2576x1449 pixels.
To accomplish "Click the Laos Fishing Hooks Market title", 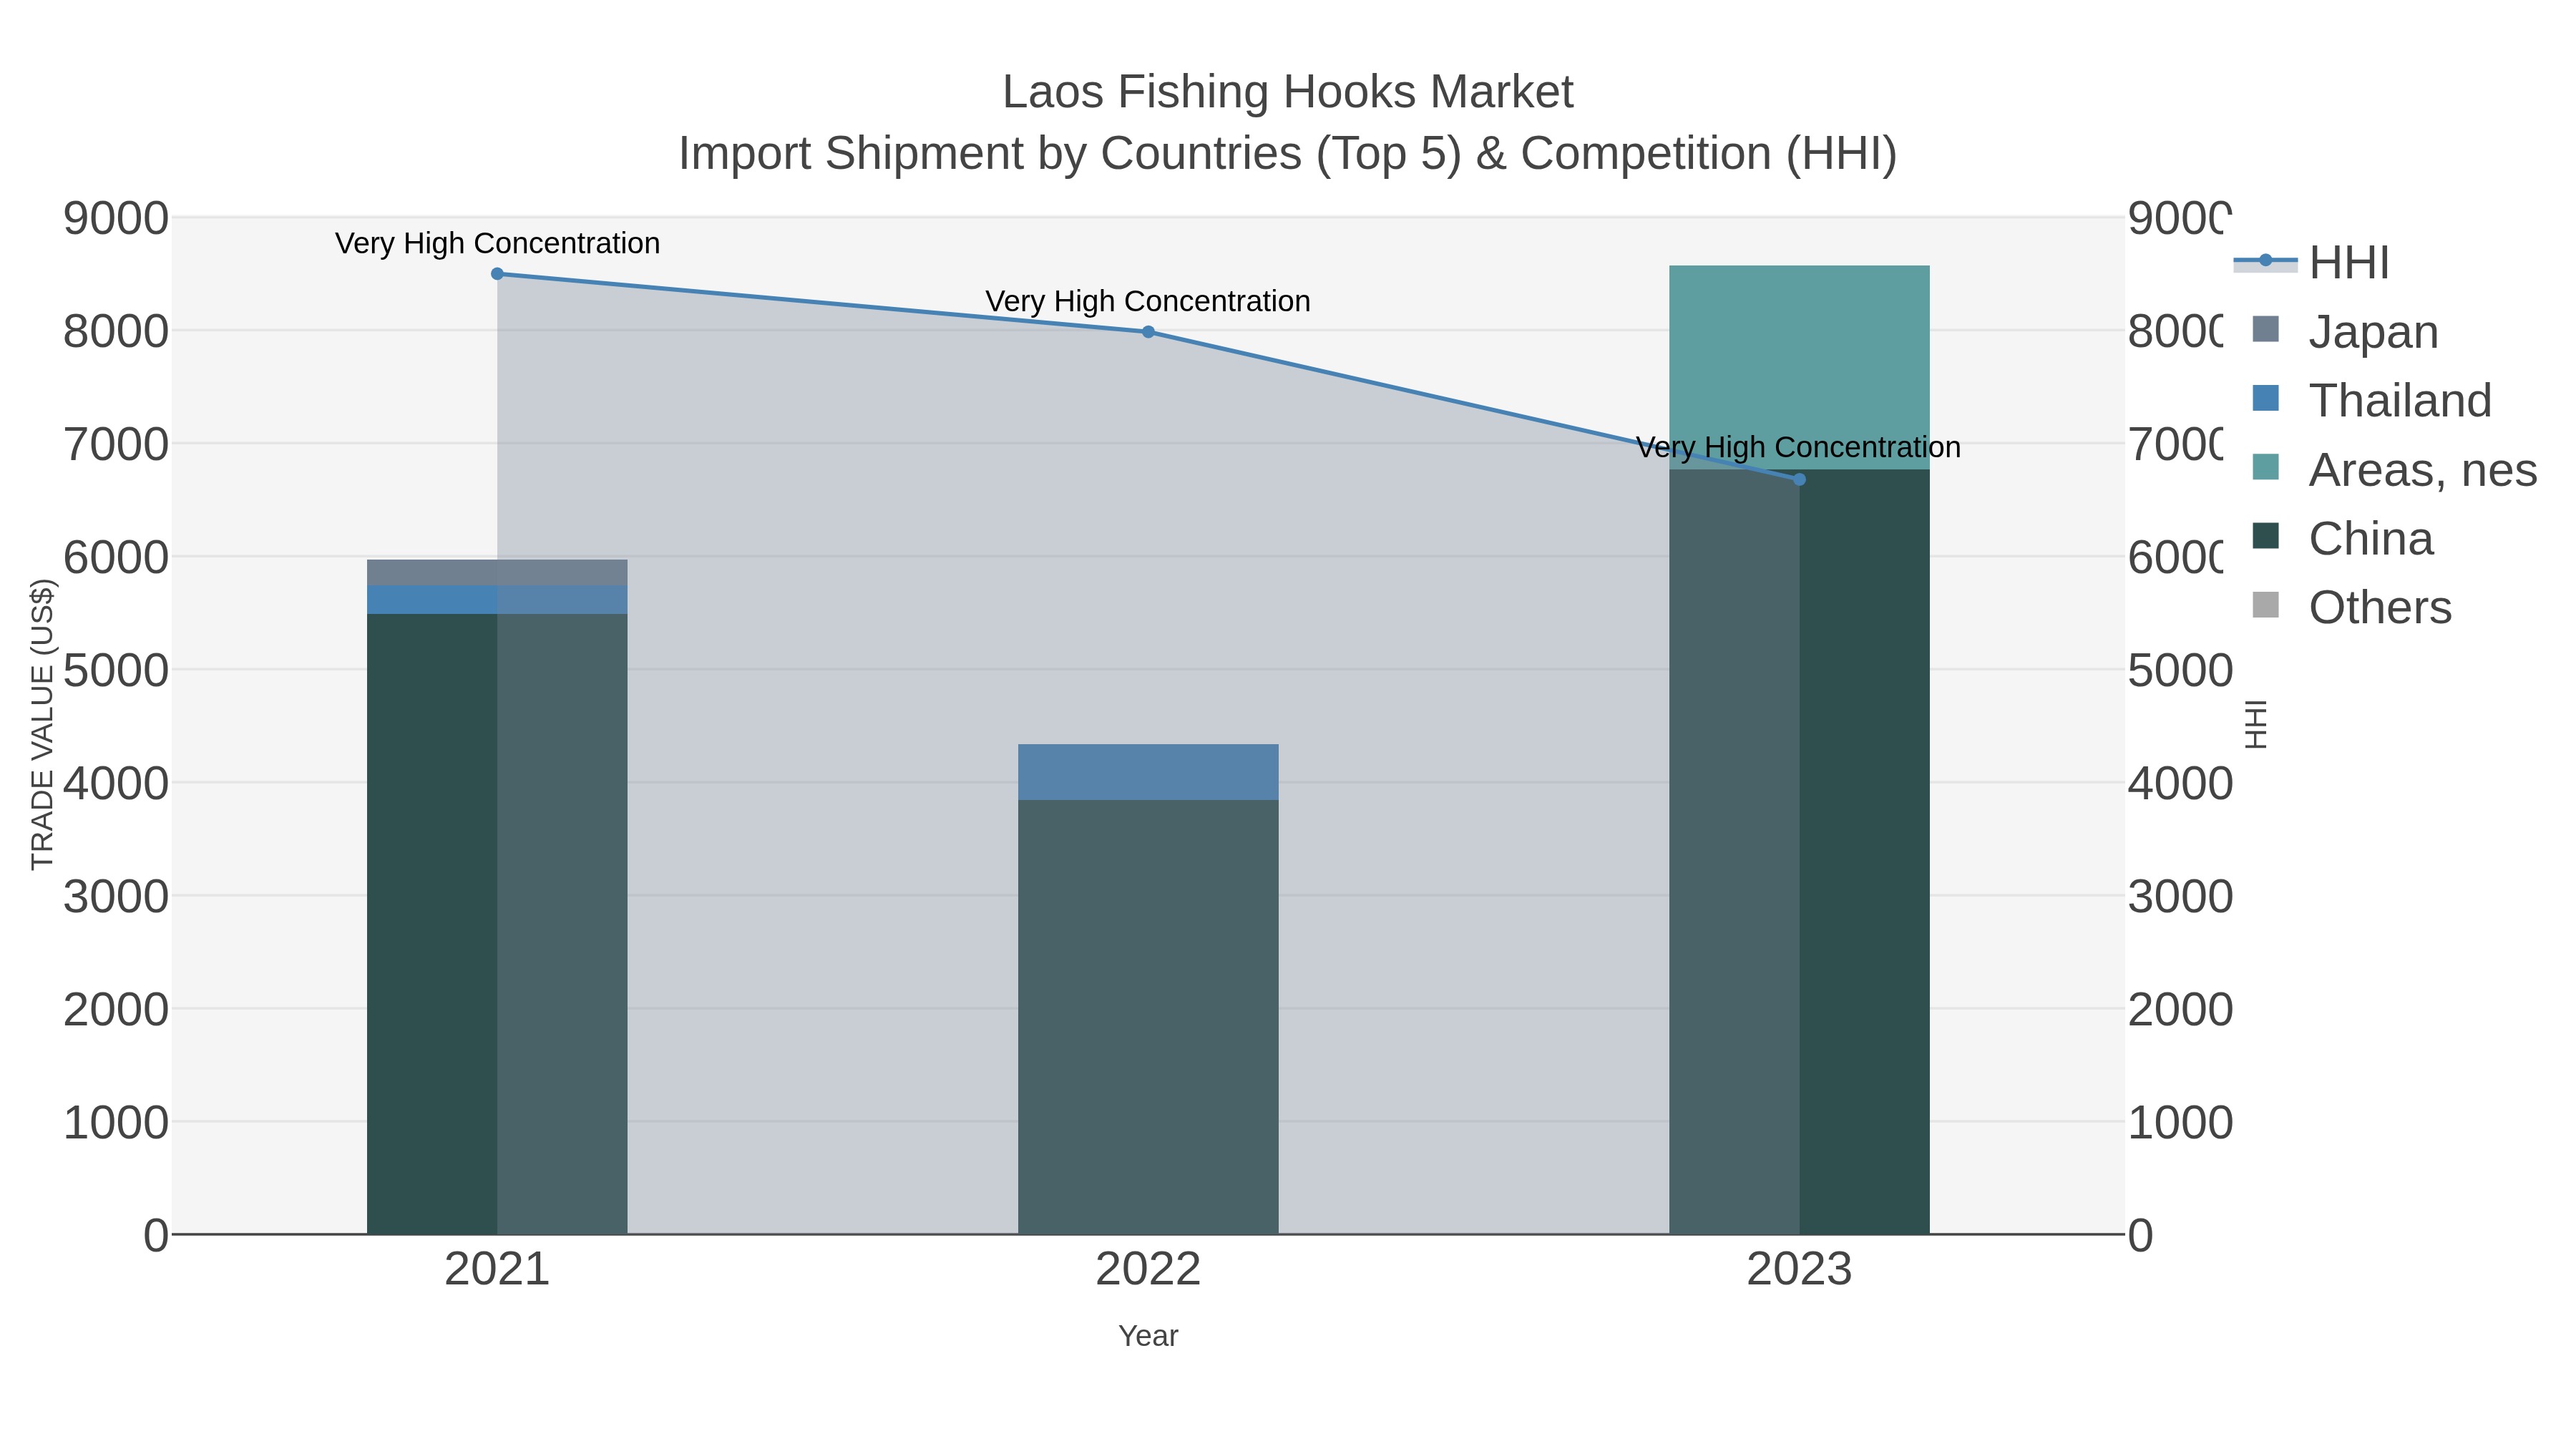I will [1288, 92].
